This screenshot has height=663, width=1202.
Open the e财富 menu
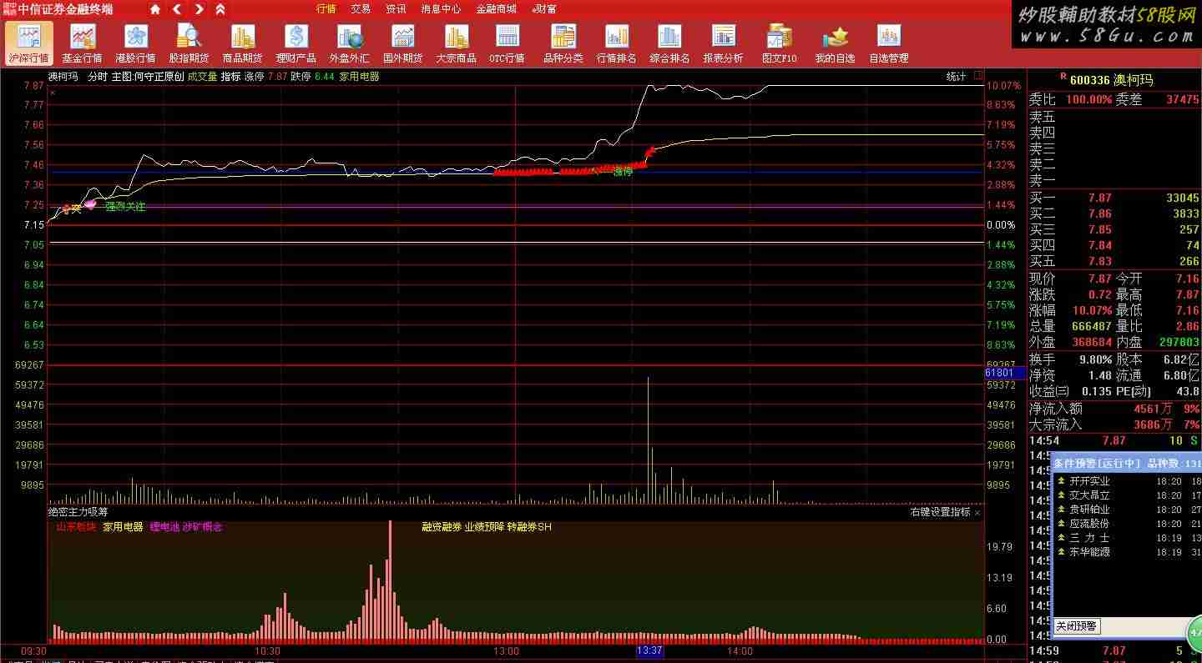tap(544, 9)
